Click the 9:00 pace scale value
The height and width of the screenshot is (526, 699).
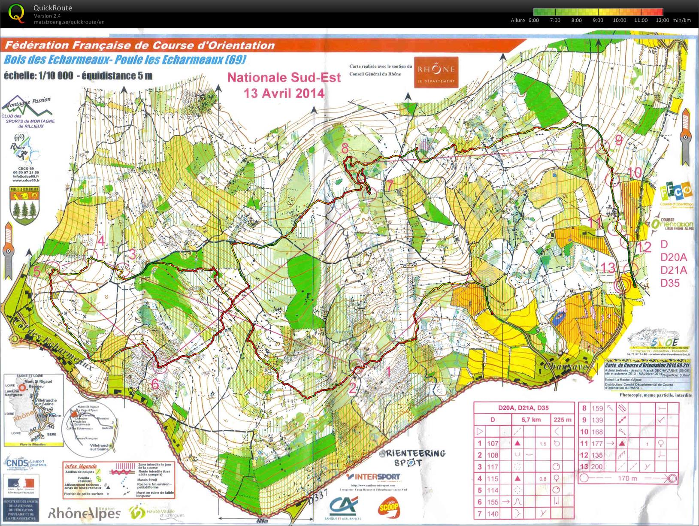[598, 20]
